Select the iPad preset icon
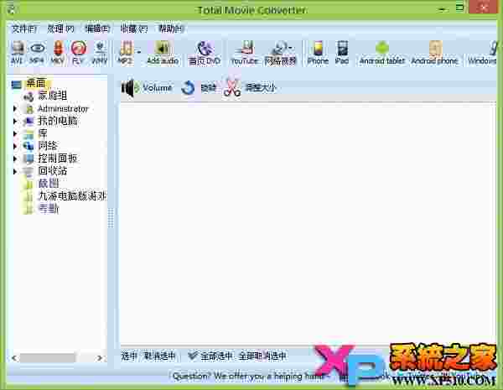 (x=342, y=53)
